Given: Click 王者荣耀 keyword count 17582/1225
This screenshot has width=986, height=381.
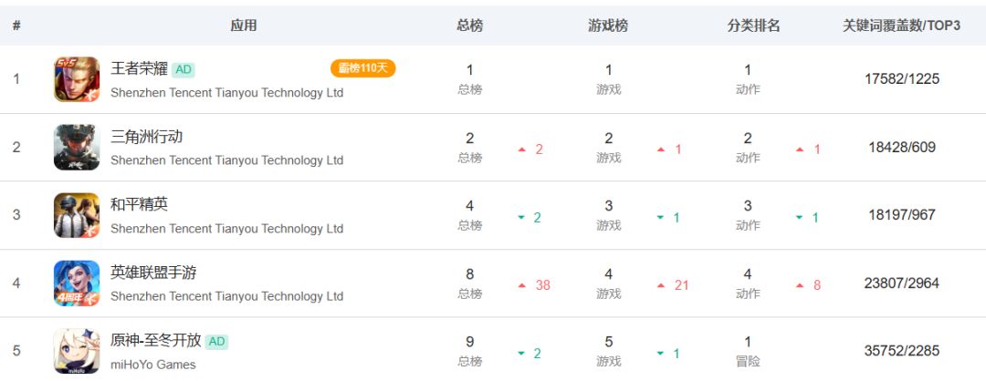Looking at the screenshot, I should pos(902,79).
